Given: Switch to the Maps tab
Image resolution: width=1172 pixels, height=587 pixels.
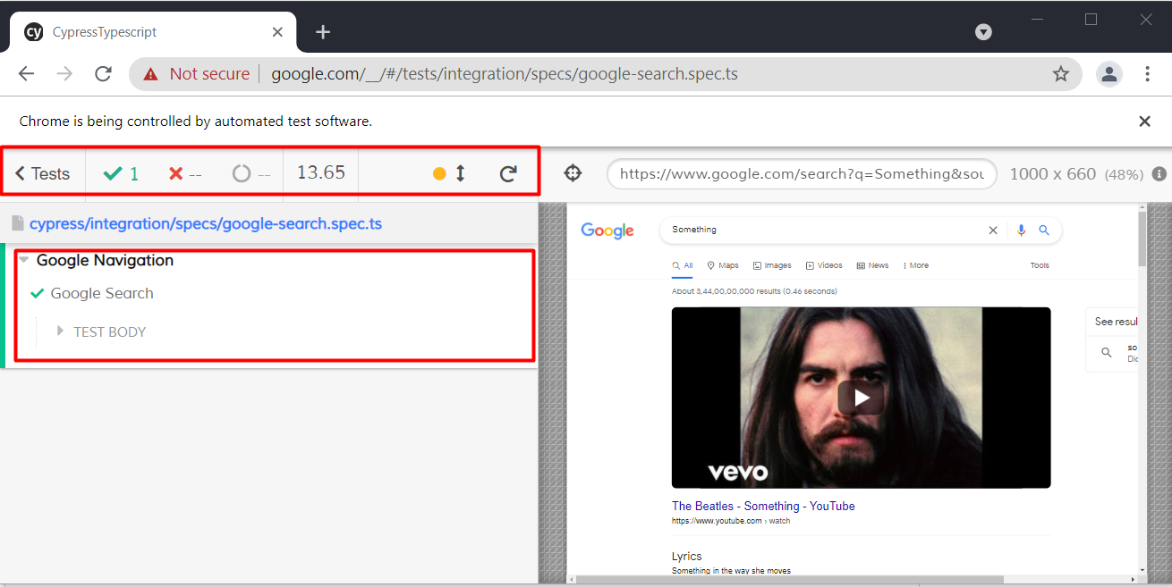Looking at the screenshot, I should point(723,265).
